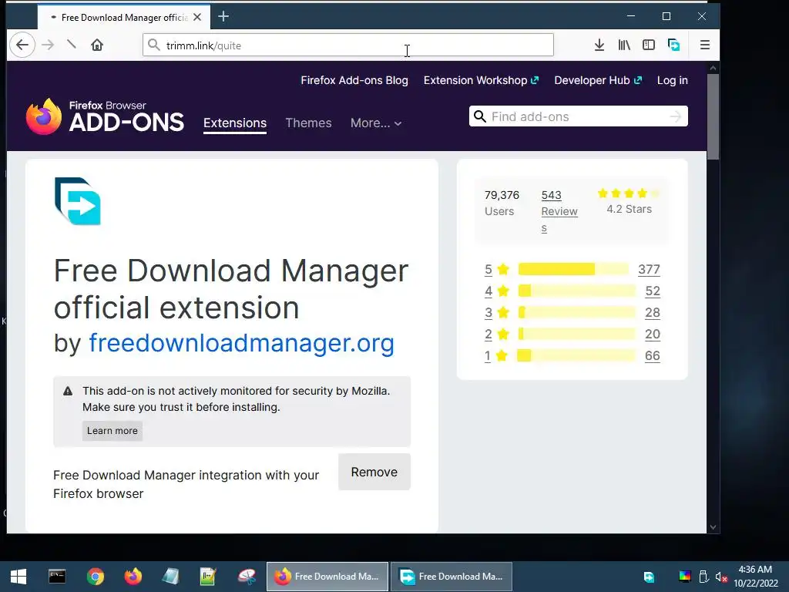The width and height of the screenshot is (789, 592).
Task: Click the Free Download Manager extension logo
Action: [78, 201]
